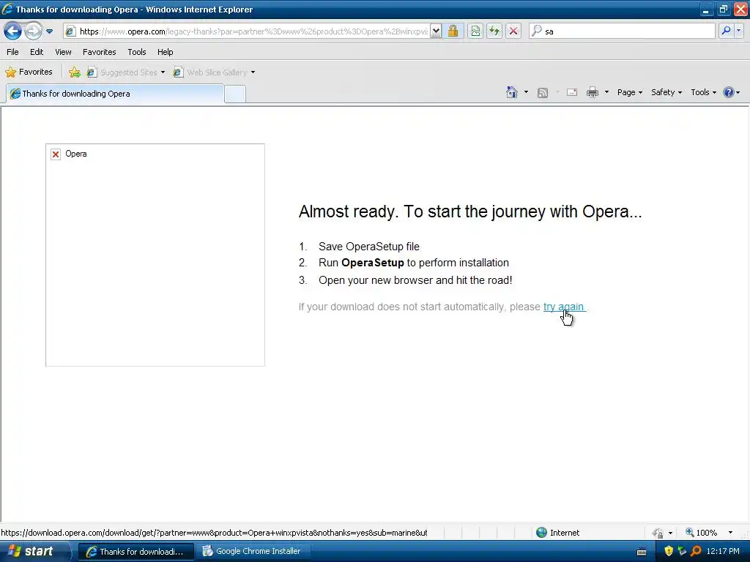This screenshot has height=562, width=750.
Task: Expand the Web Slice Gallery dropdown arrow
Action: pos(253,72)
